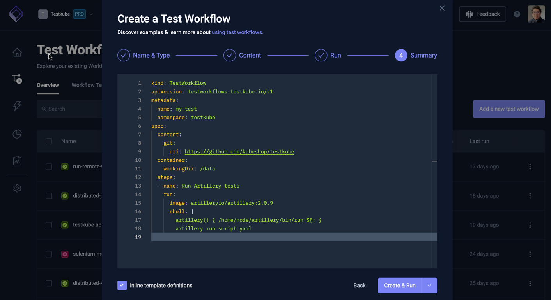Open the actions menu for the 17 days ago row
The height and width of the screenshot is (300, 551).
(x=530, y=167)
